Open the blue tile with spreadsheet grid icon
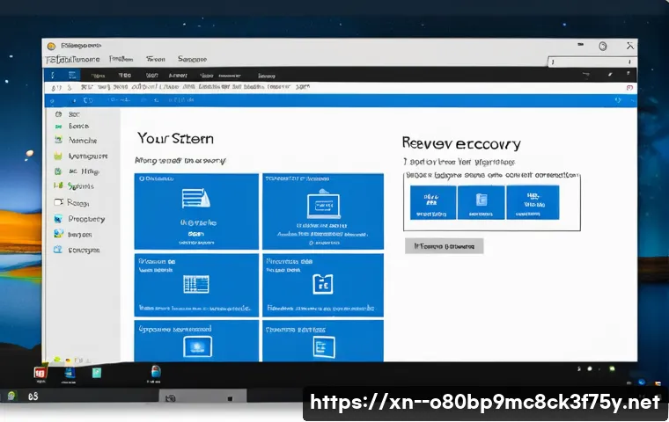The image size is (669, 422). coord(196,283)
